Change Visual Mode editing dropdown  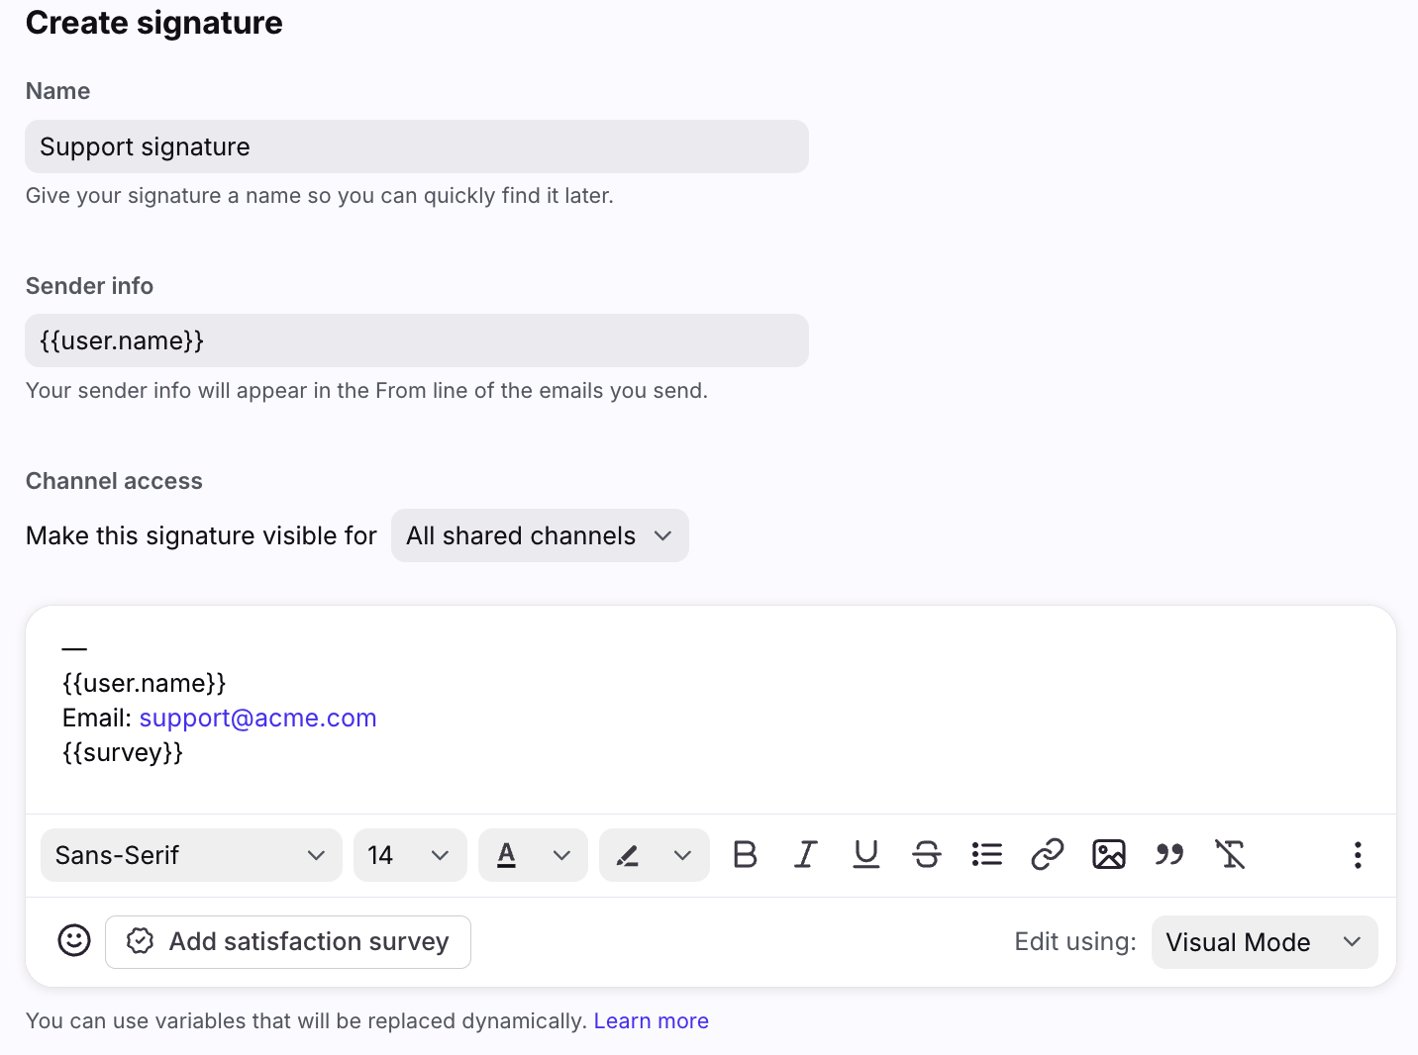[x=1264, y=942]
